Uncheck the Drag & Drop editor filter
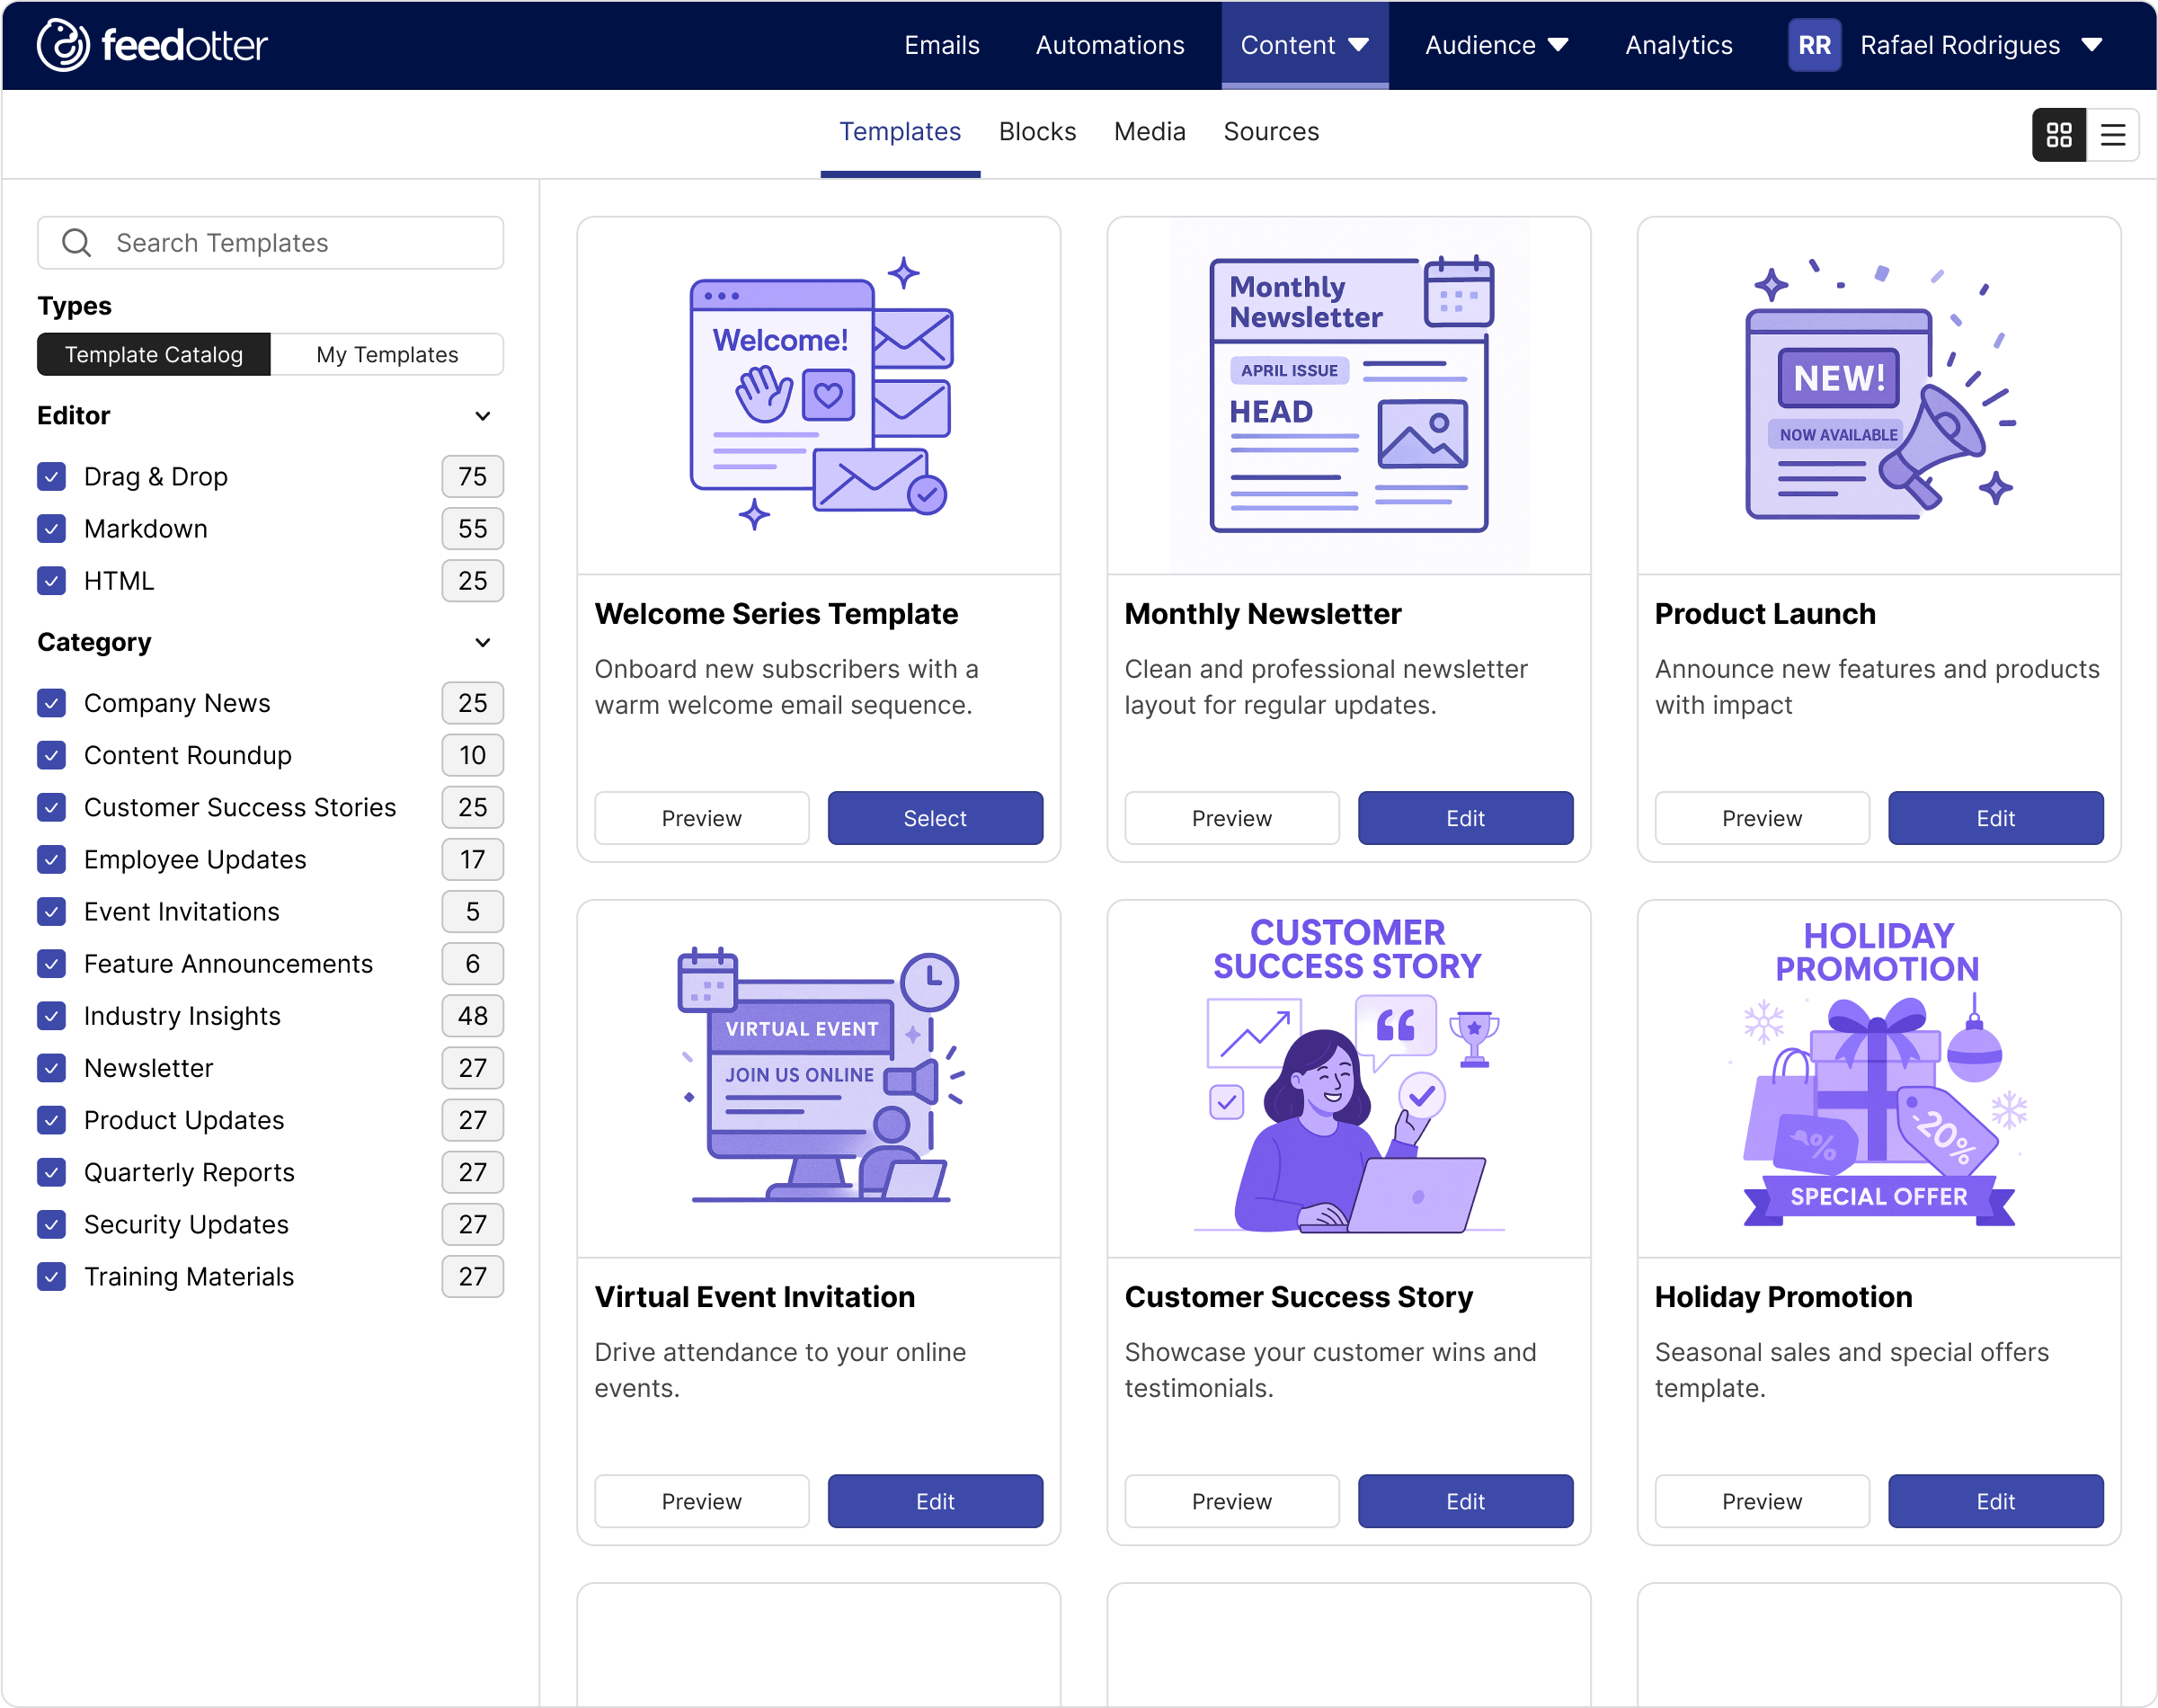This screenshot has width=2158, height=1708. (x=52, y=477)
